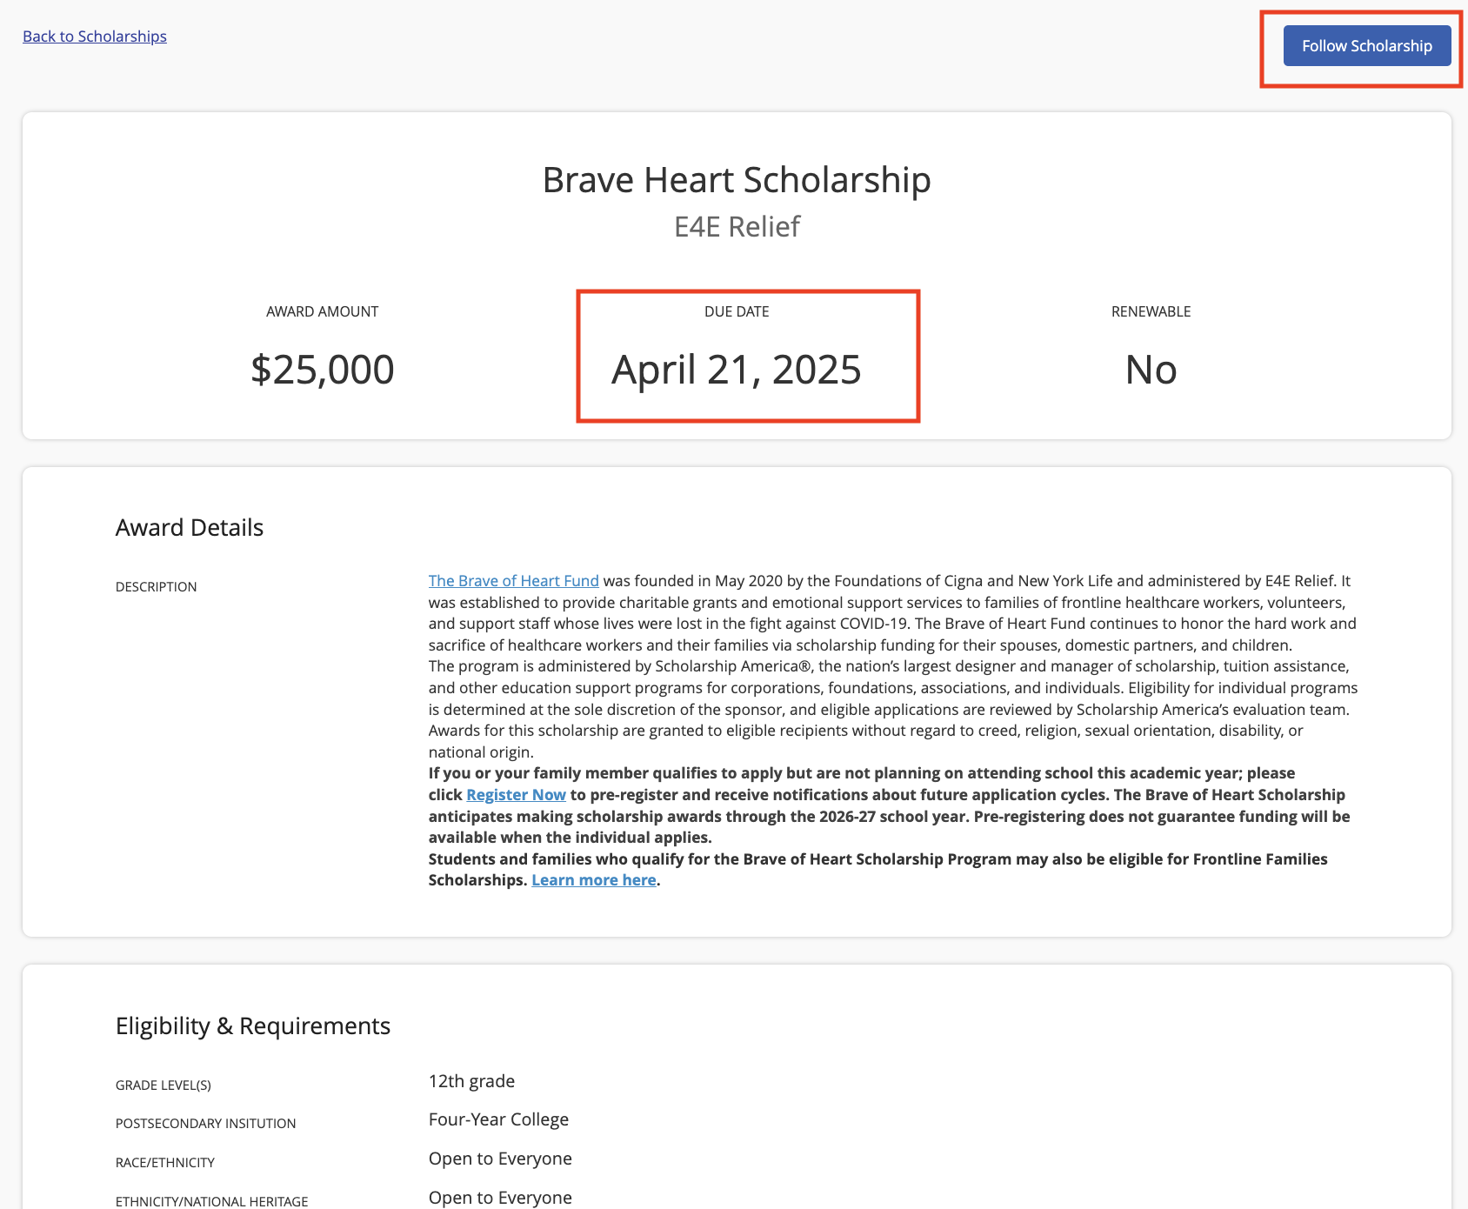Select the Brave Heart Scholarship title
The width and height of the screenshot is (1468, 1209).
[737, 180]
